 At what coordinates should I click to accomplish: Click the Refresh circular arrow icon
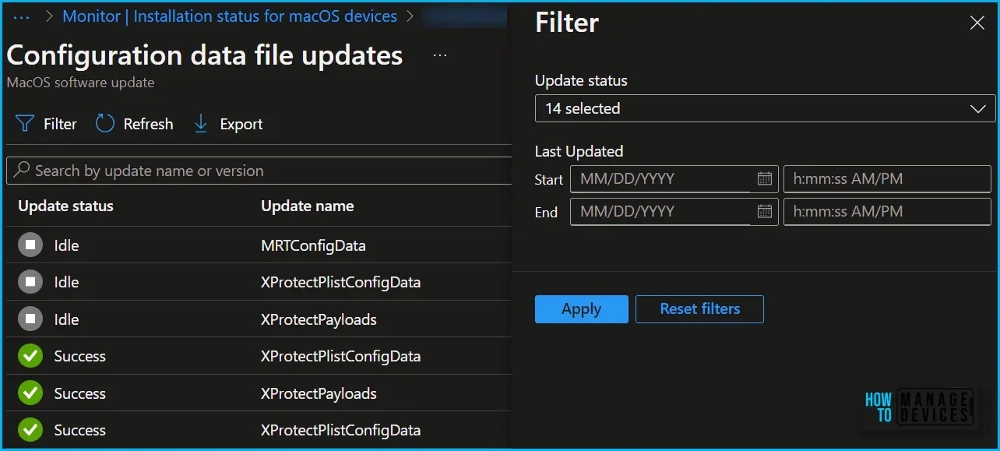click(x=105, y=124)
